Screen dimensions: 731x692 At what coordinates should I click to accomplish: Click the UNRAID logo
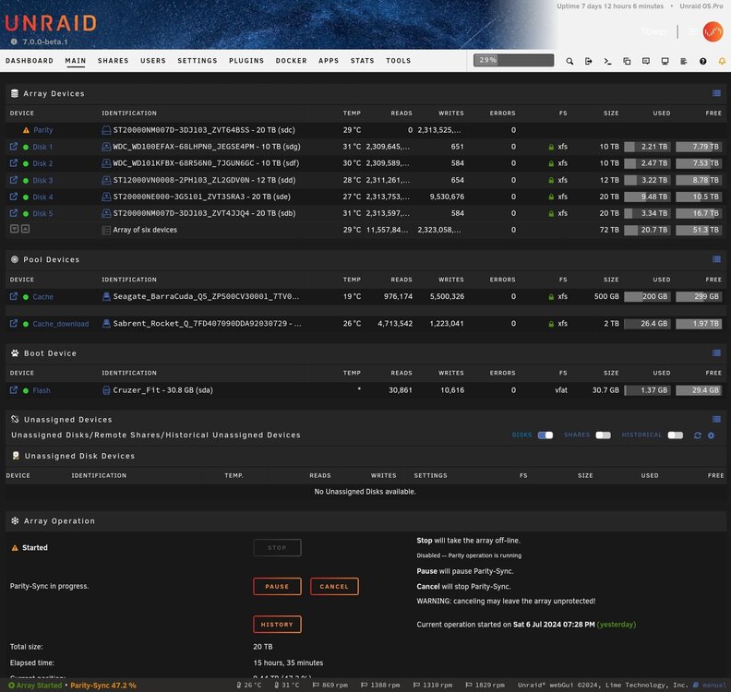click(x=51, y=23)
